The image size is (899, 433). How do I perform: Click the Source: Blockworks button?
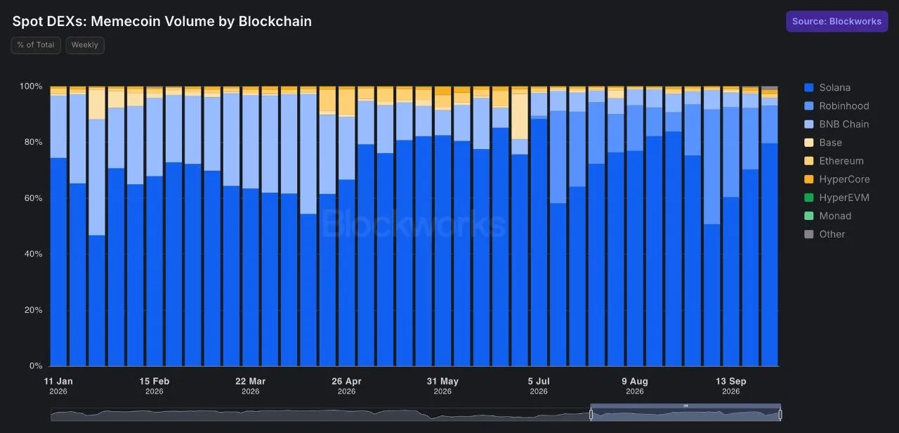click(836, 21)
